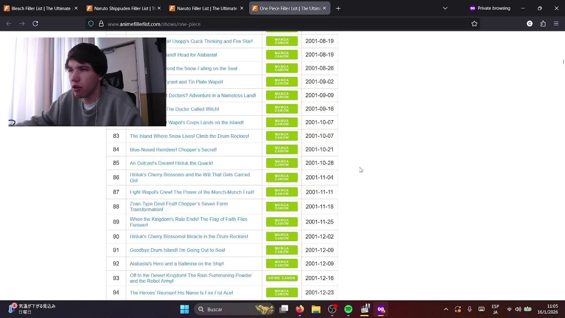Open Blue-Nosed Reindeer Chopper's Secret link

(173, 150)
